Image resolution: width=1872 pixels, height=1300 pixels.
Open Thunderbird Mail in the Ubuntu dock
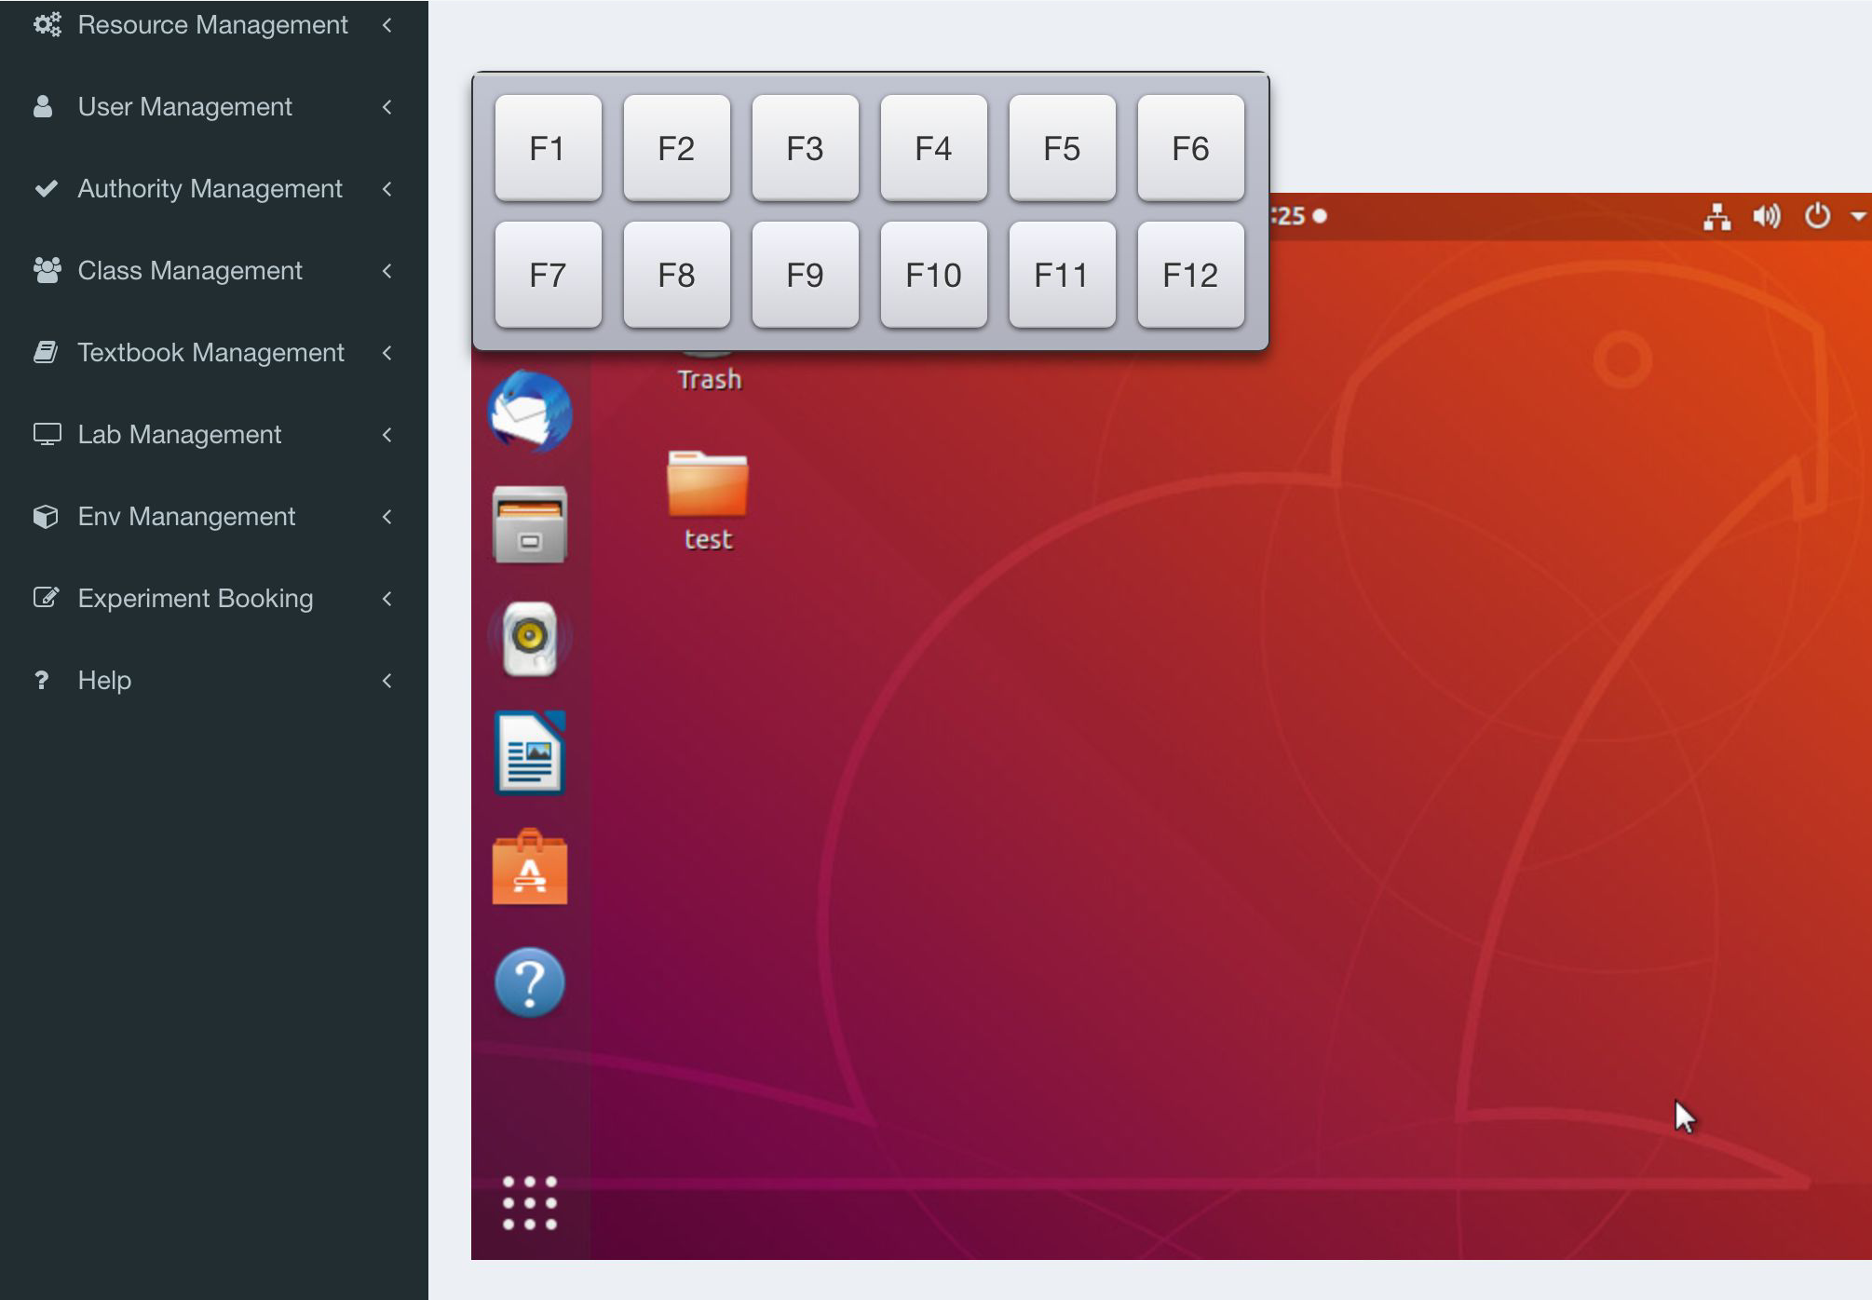[530, 411]
